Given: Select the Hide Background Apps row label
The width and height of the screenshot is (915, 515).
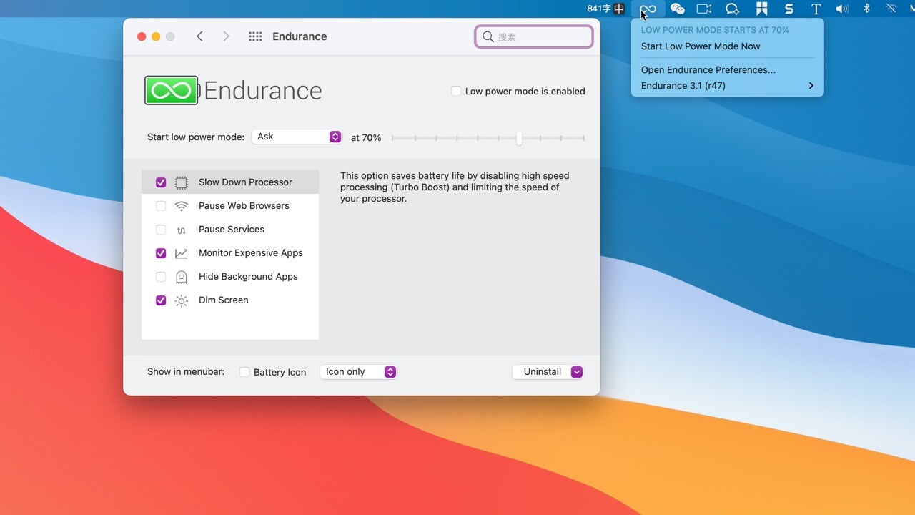Looking at the screenshot, I should click(x=248, y=277).
